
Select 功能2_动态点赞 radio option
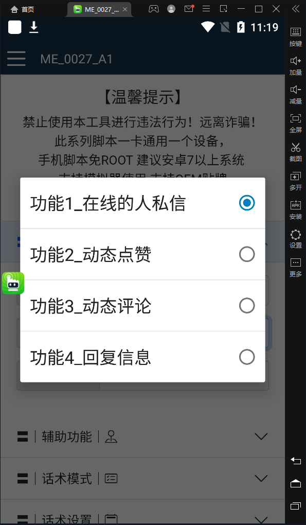[143, 254]
